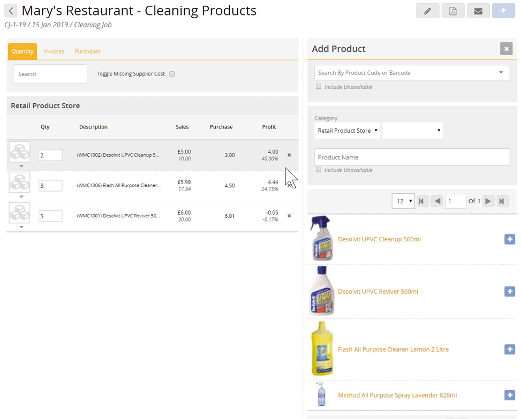Screen dimensions: 521x419
Task: Go to previous page of product list
Action: click(x=437, y=201)
